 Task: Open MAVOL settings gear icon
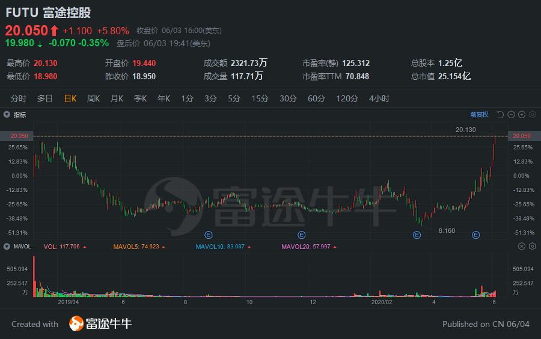click(x=533, y=246)
